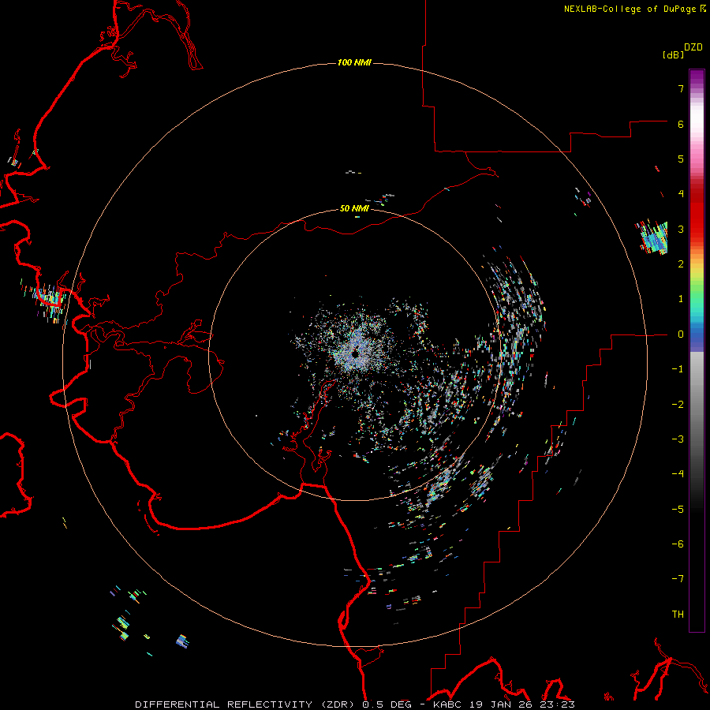Click the "-5" value on the color scale

pyautogui.click(x=678, y=510)
